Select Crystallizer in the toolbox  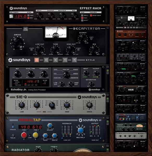click(131, 10)
